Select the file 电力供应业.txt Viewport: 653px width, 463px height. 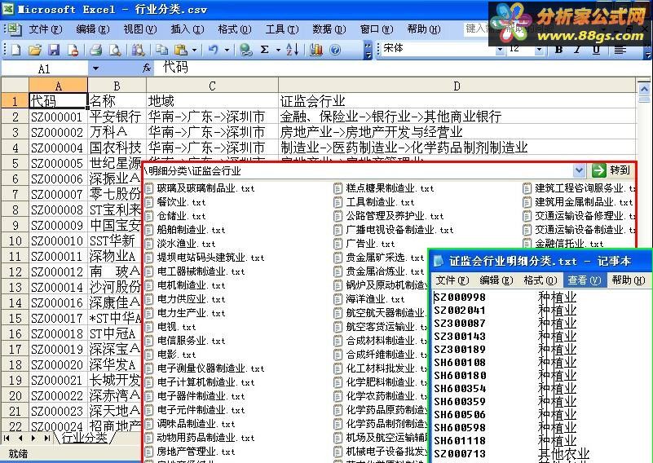(185, 299)
